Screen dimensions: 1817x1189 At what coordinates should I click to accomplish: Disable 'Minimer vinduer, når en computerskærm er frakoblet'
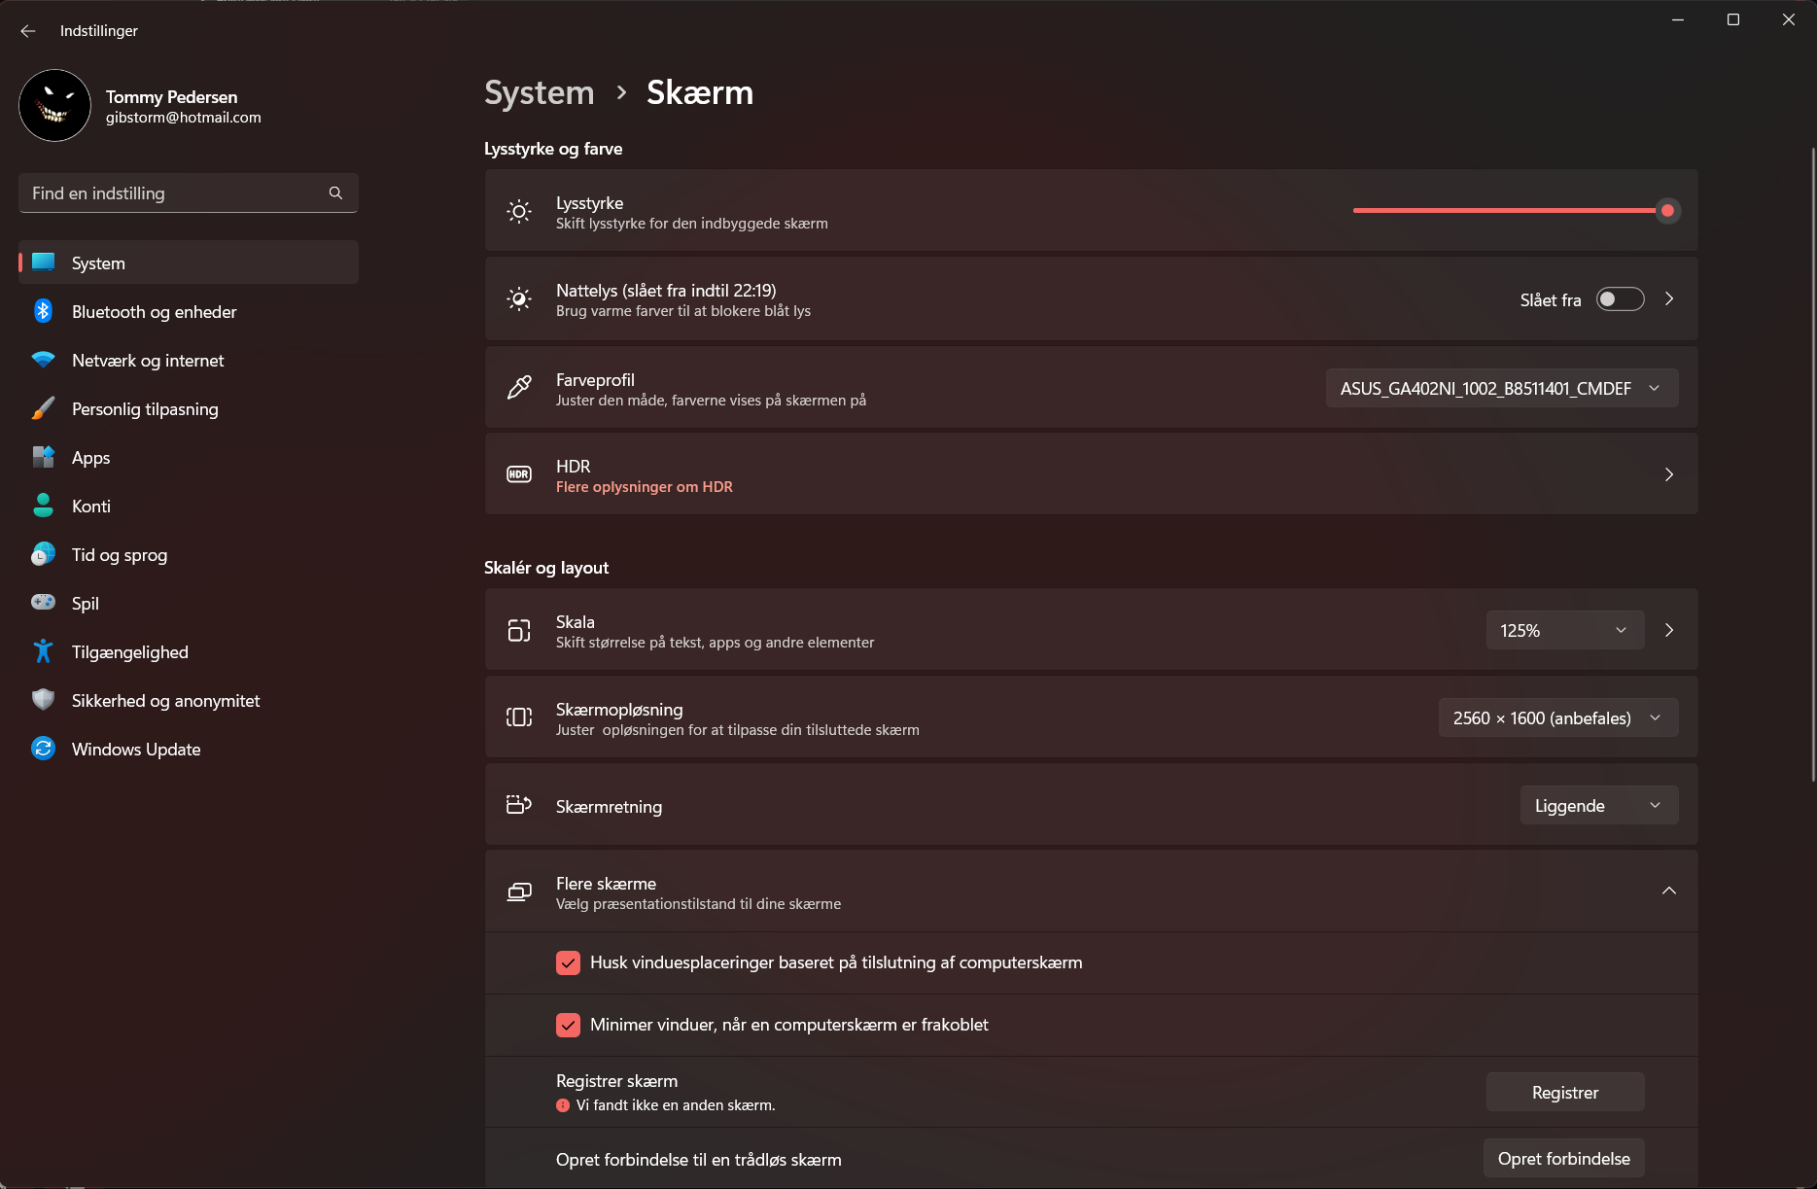click(x=569, y=1025)
